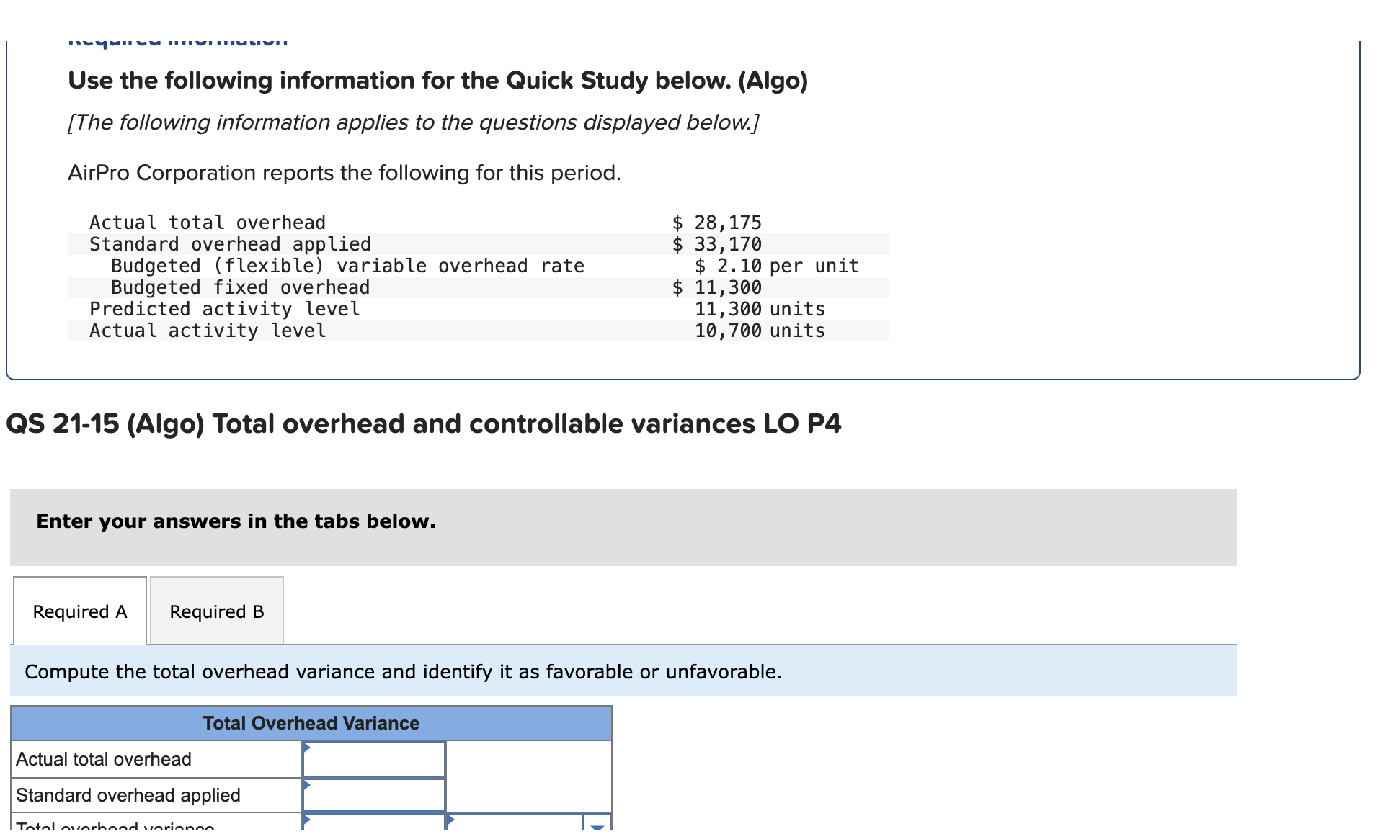1378x834 pixels.
Task: Switch to the Required B tab
Action: pos(216,611)
